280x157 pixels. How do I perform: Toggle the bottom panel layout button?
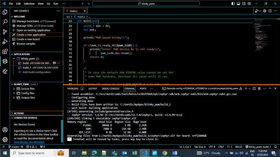tap(238, 4)
